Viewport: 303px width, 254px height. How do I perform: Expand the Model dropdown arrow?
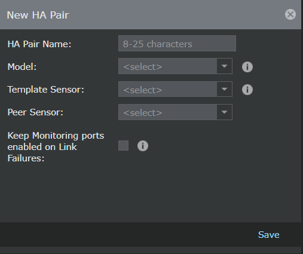click(x=224, y=66)
